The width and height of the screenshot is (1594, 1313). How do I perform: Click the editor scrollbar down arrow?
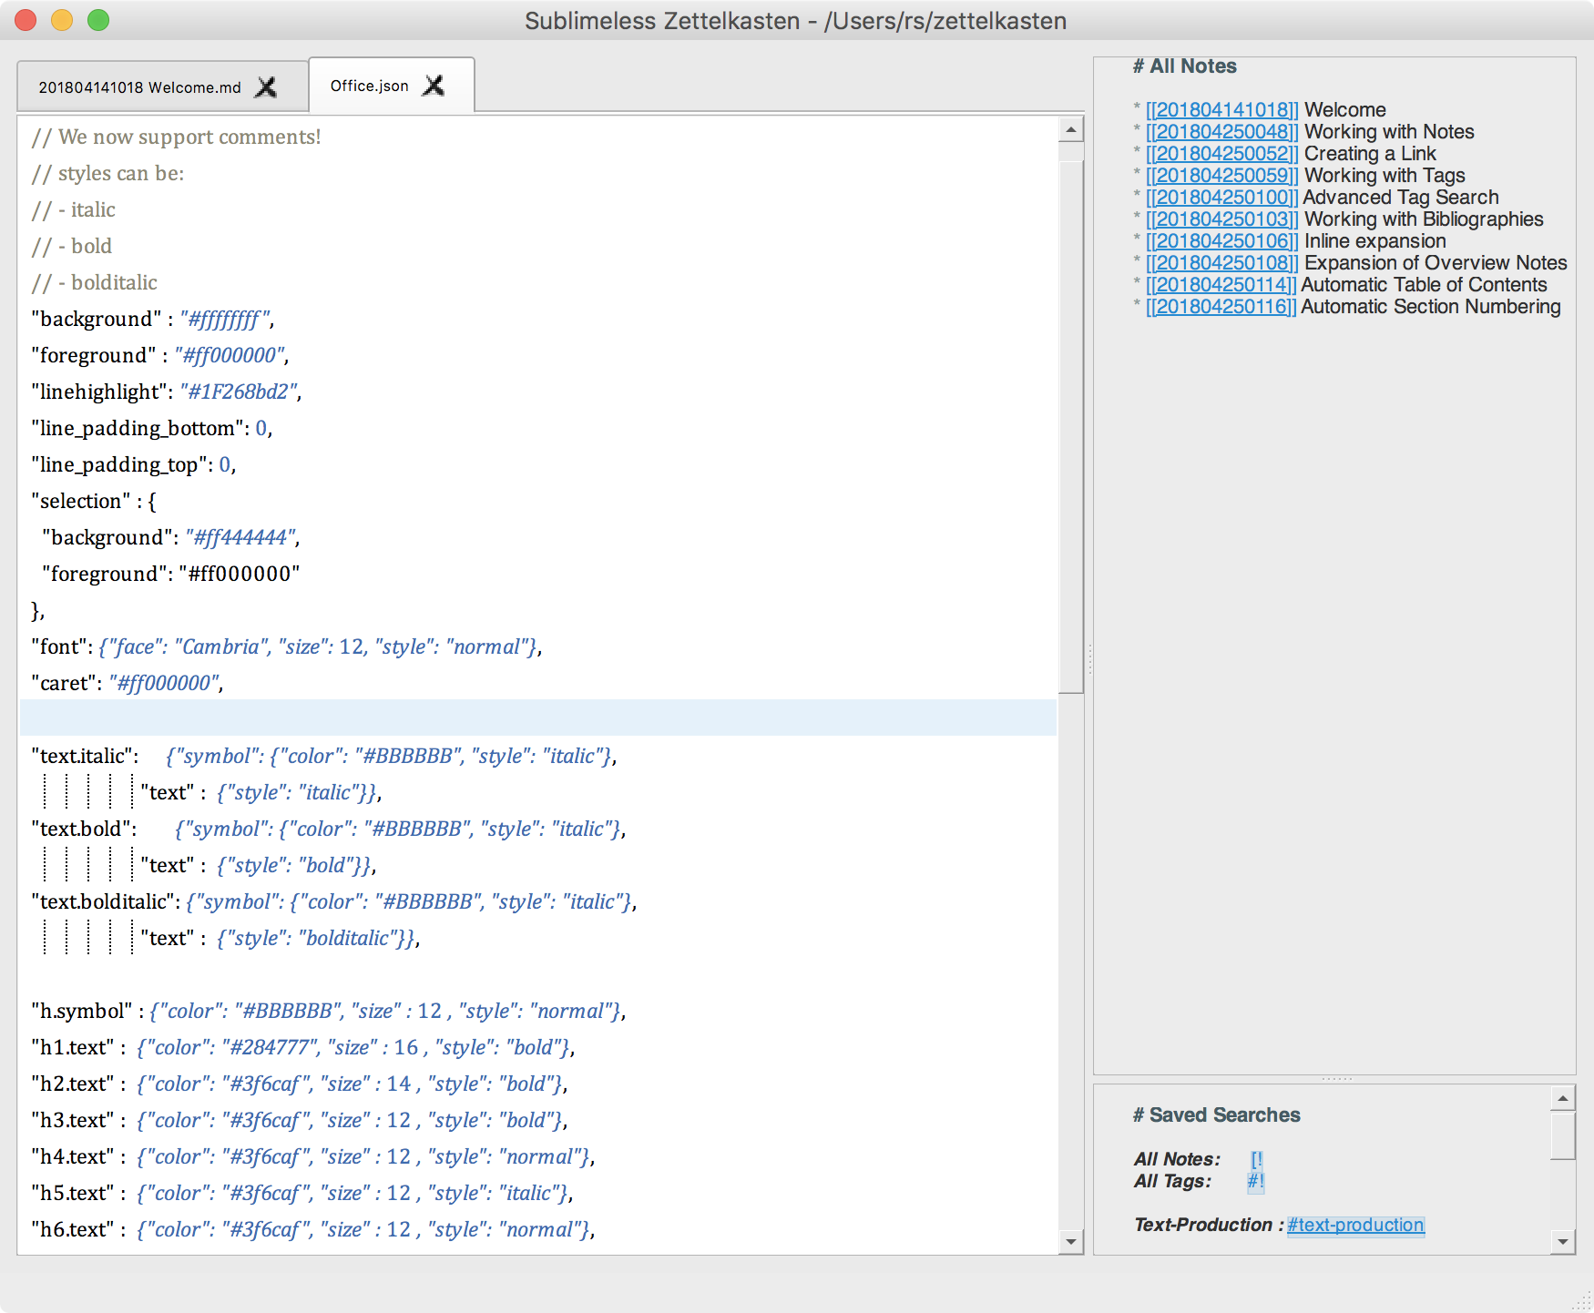pyautogui.click(x=1071, y=1241)
